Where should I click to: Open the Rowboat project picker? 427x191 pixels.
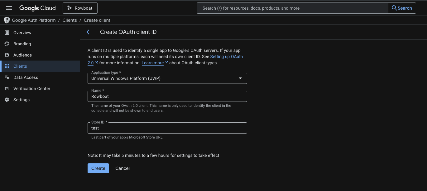[x=80, y=8]
